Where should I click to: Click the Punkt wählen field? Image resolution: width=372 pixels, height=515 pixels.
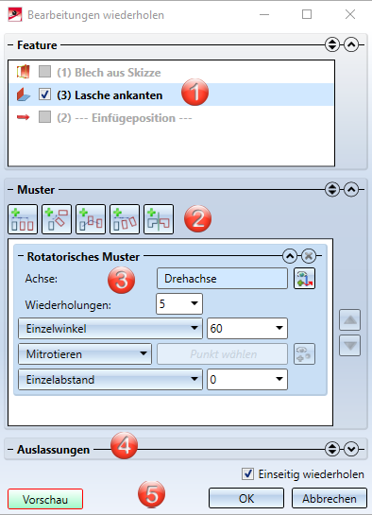pyautogui.click(x=222, y=354)
